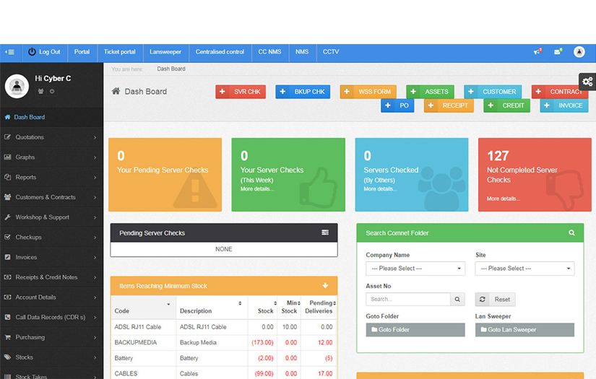Click the BKUP CHK blue button
Image resolution: width=596 pixels, height=379 pixels.
pos(303,92)
